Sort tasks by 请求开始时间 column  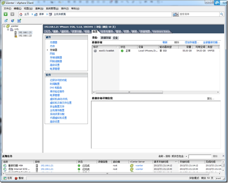click(x=165, y=162)
